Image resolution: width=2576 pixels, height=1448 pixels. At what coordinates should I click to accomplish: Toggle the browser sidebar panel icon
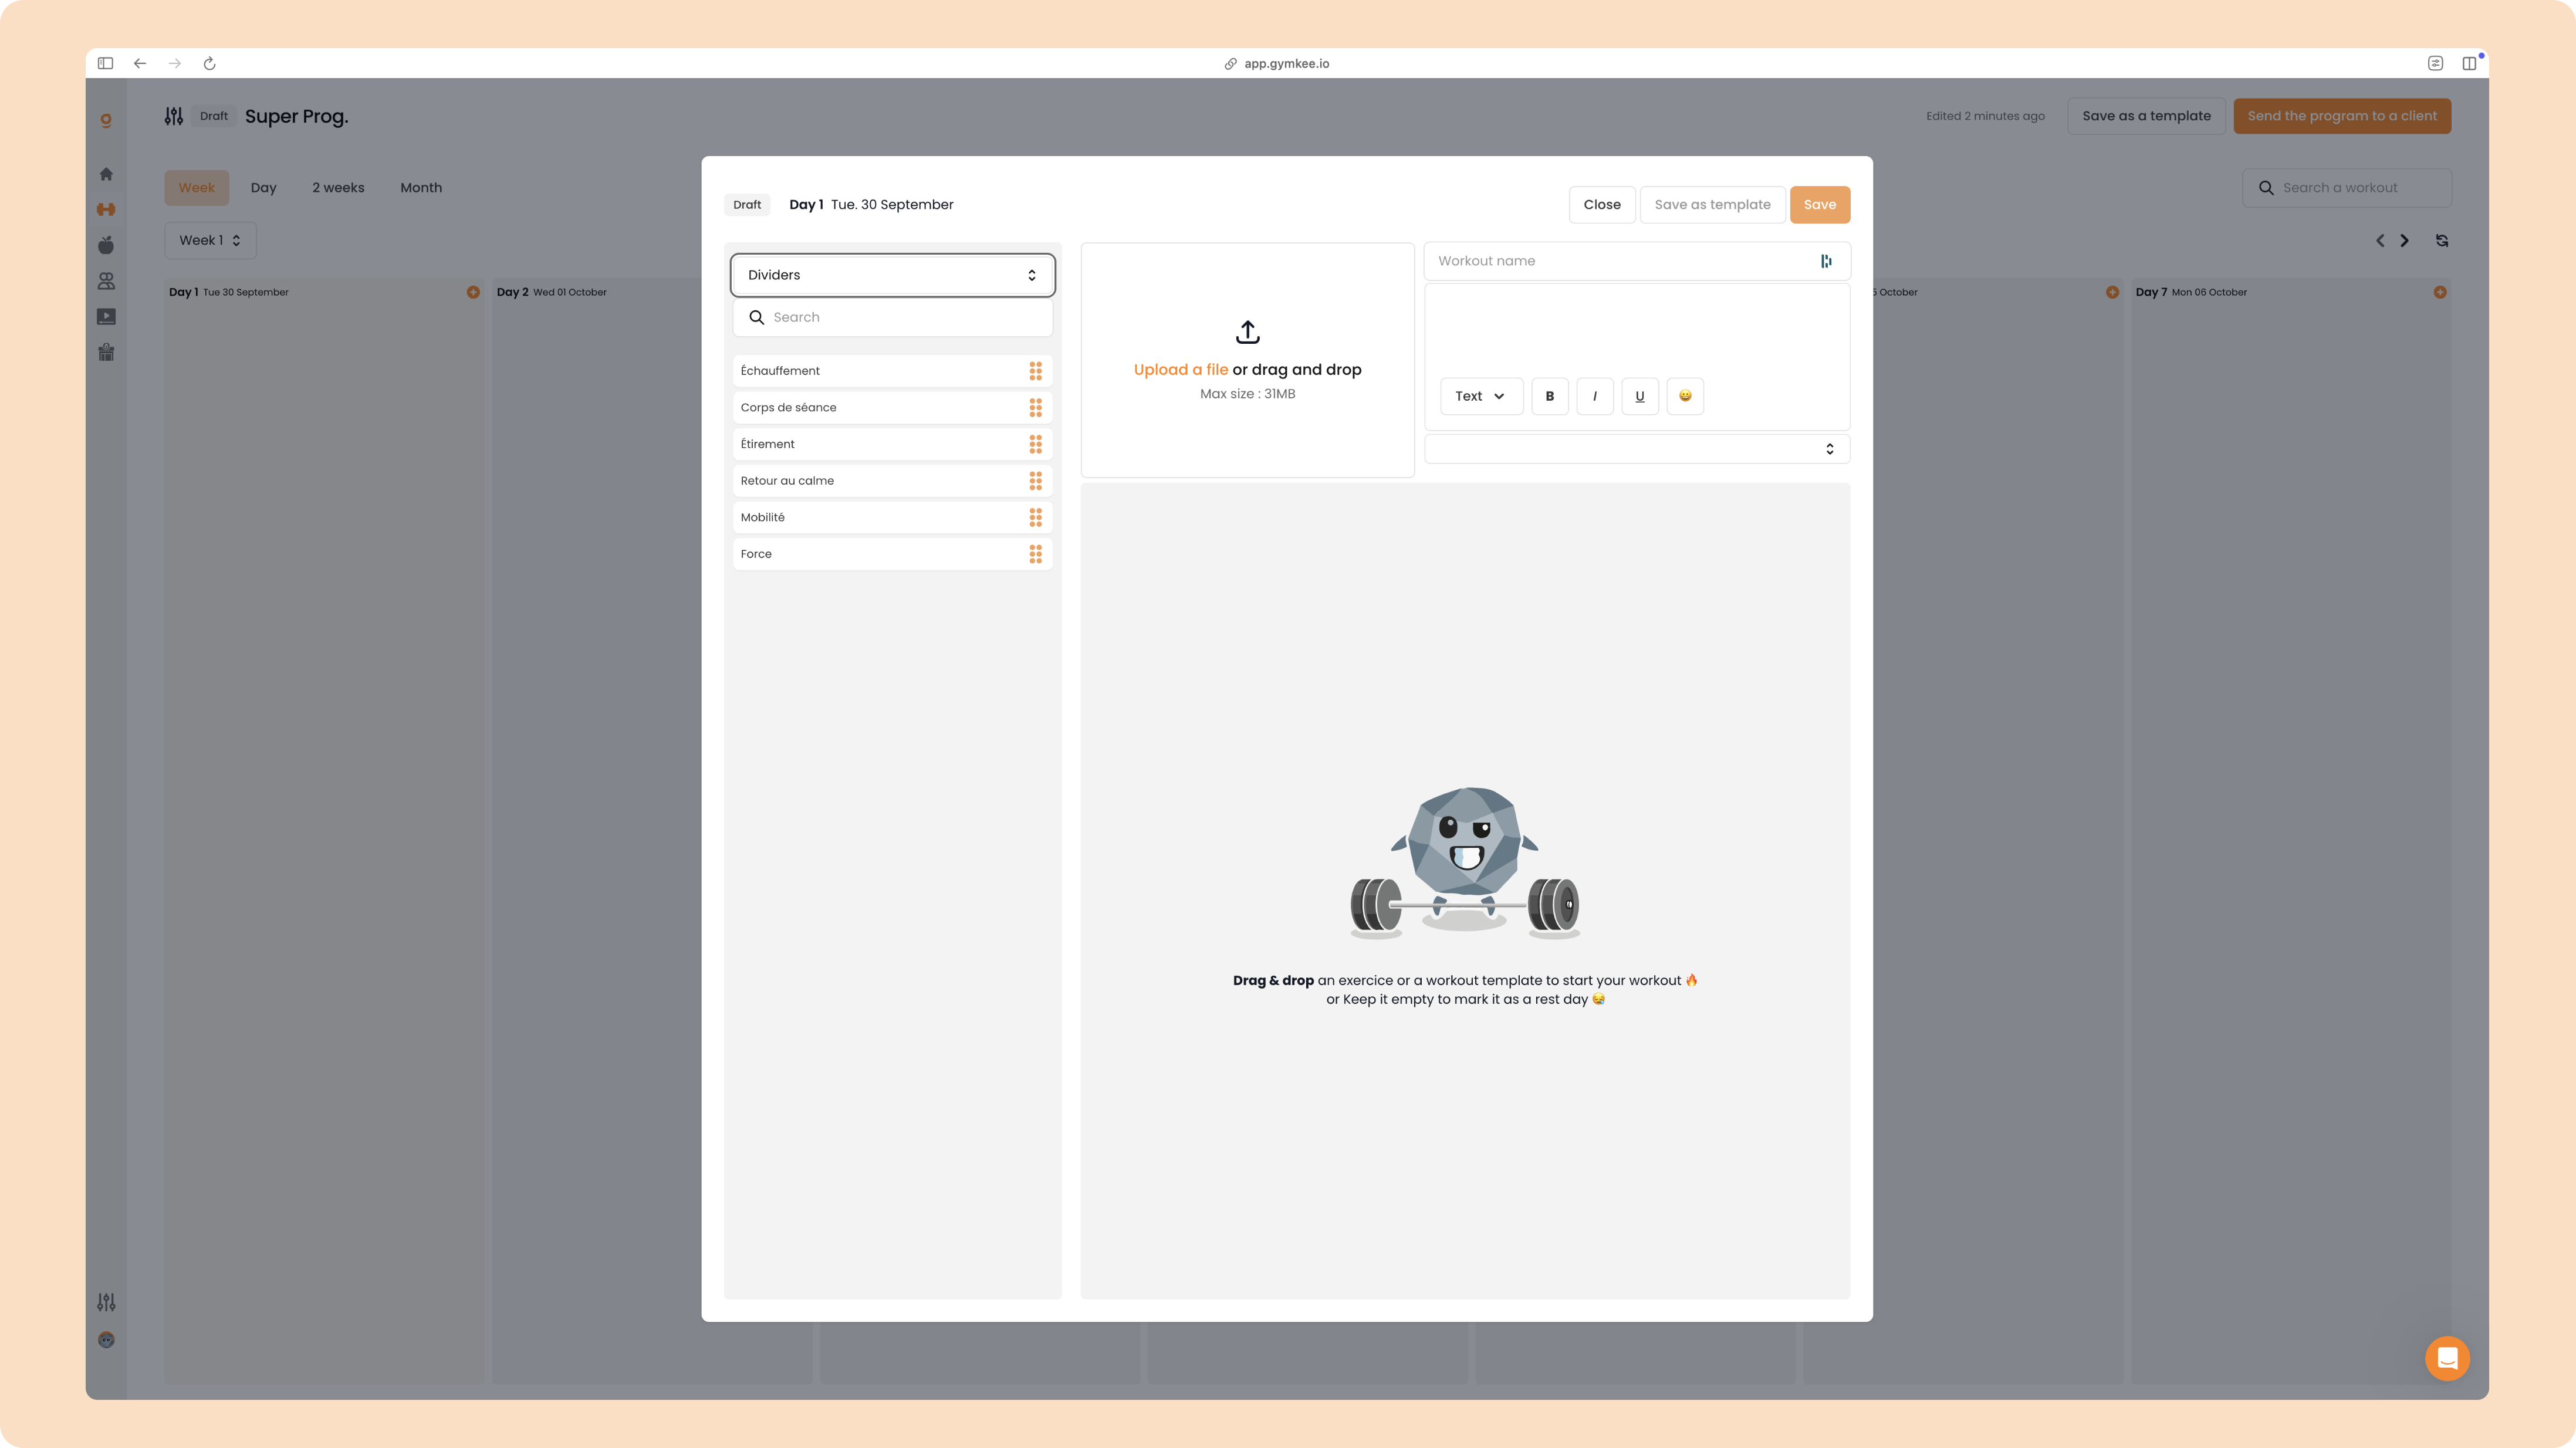(105, 63)
